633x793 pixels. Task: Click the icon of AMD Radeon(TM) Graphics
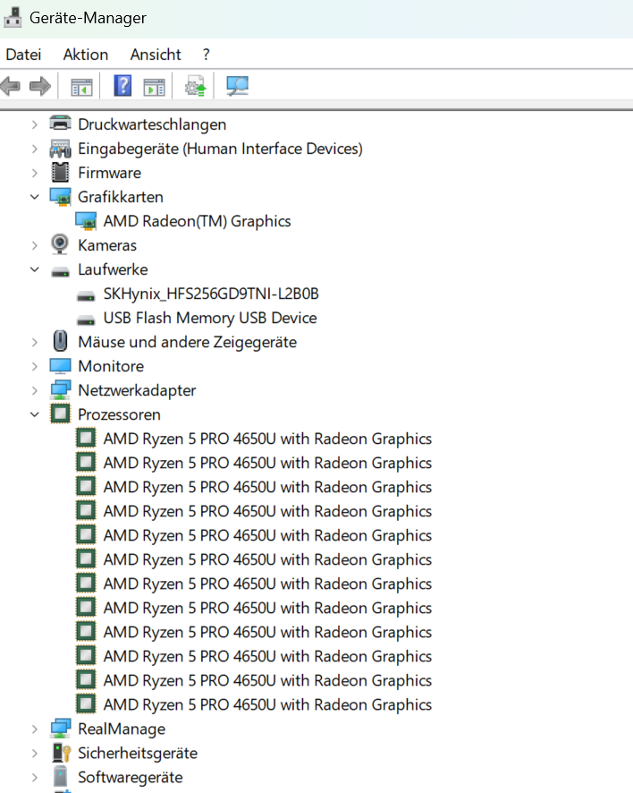pos(86,221)
